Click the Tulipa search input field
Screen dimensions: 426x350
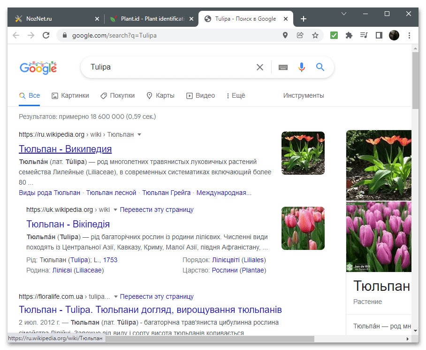pyautogui.click(x=171, y=67)
